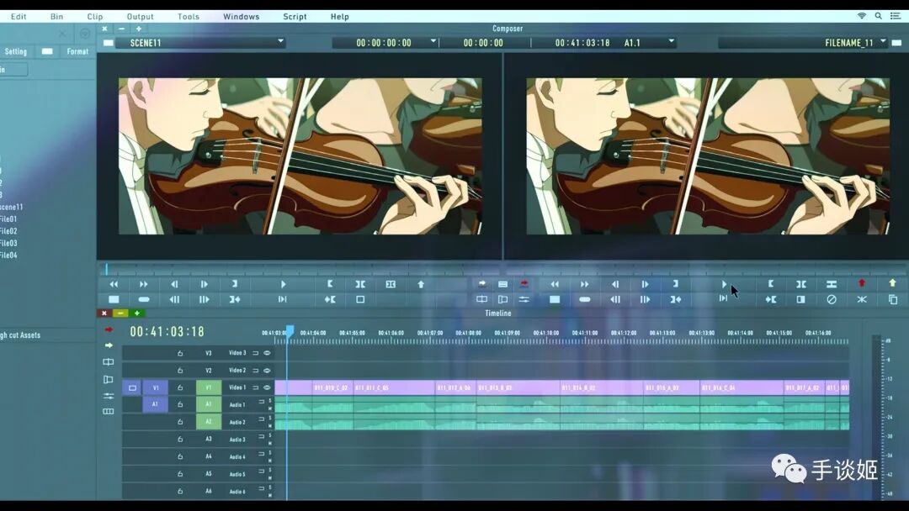Open 00:00:00:00 timecode dropdown arrow
This screenshot has width=909, height=511.
[x=433, y=42]
